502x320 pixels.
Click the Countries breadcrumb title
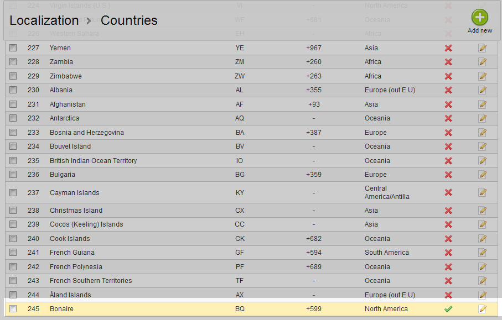(129, 20)
